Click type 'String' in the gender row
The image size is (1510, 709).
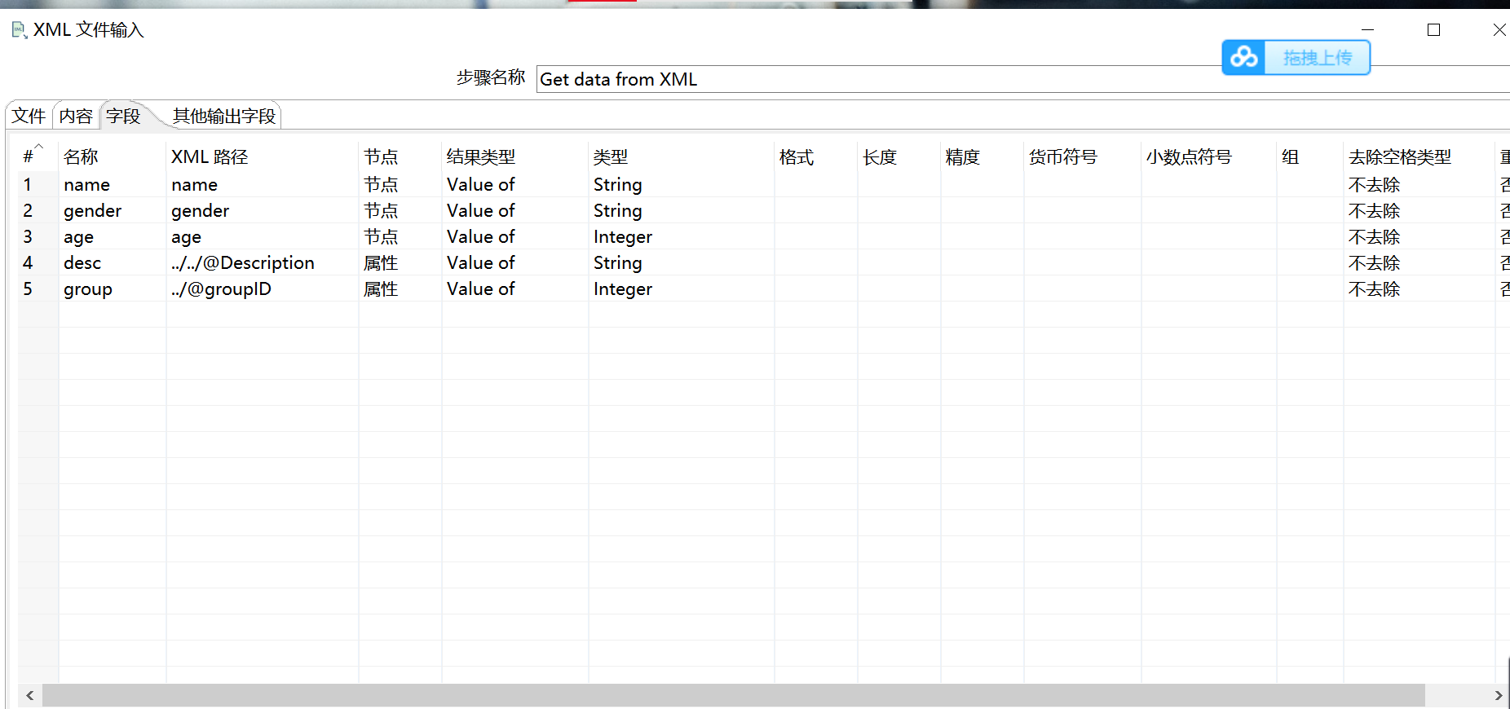[618, 210]
